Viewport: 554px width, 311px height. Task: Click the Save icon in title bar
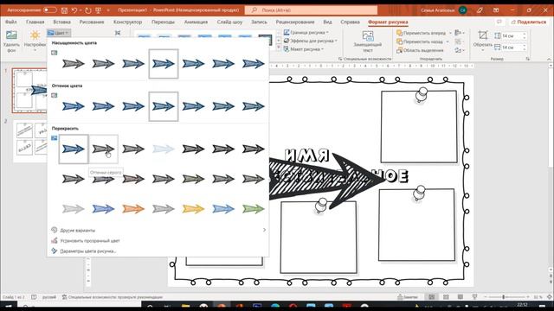(x=64, y=10)
